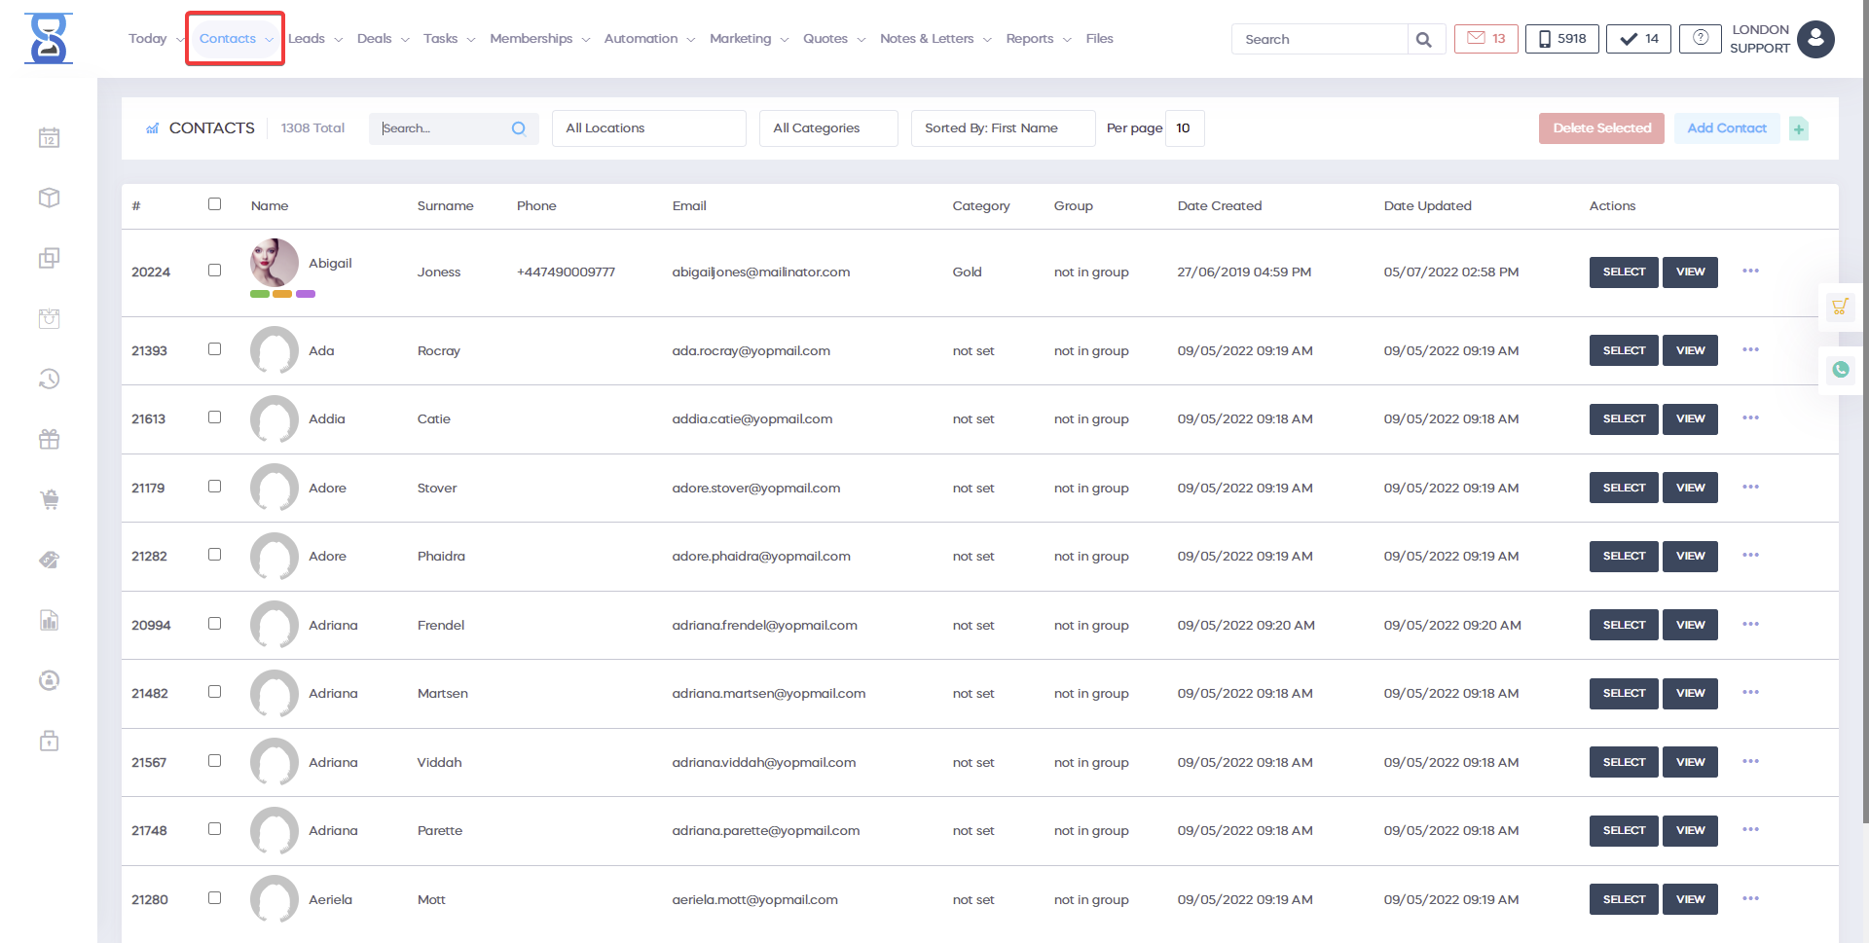Screen dimensions: 1869x943
Task: Open the bar chart report sidebar icon
Action: tap(50, 621)
